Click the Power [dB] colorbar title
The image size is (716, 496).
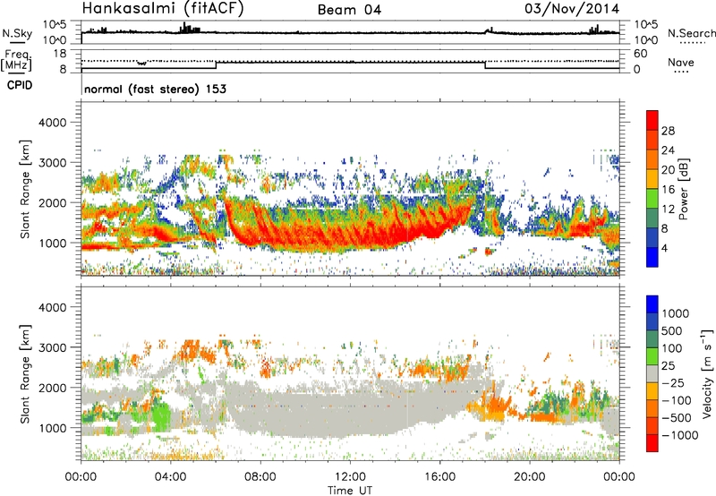(683, 189)
